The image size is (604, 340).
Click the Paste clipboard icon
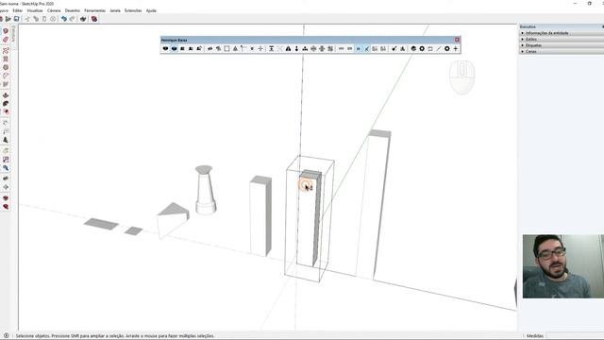tap(44, 19)
